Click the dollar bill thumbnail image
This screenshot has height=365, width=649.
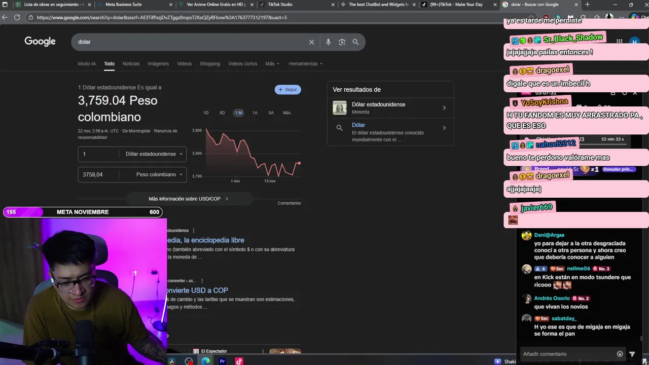click(340, 107)
